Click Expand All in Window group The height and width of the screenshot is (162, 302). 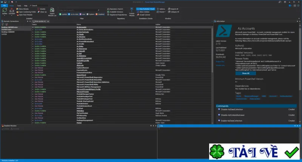173,9
